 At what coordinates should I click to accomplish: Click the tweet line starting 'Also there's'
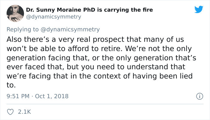point(95,39)
